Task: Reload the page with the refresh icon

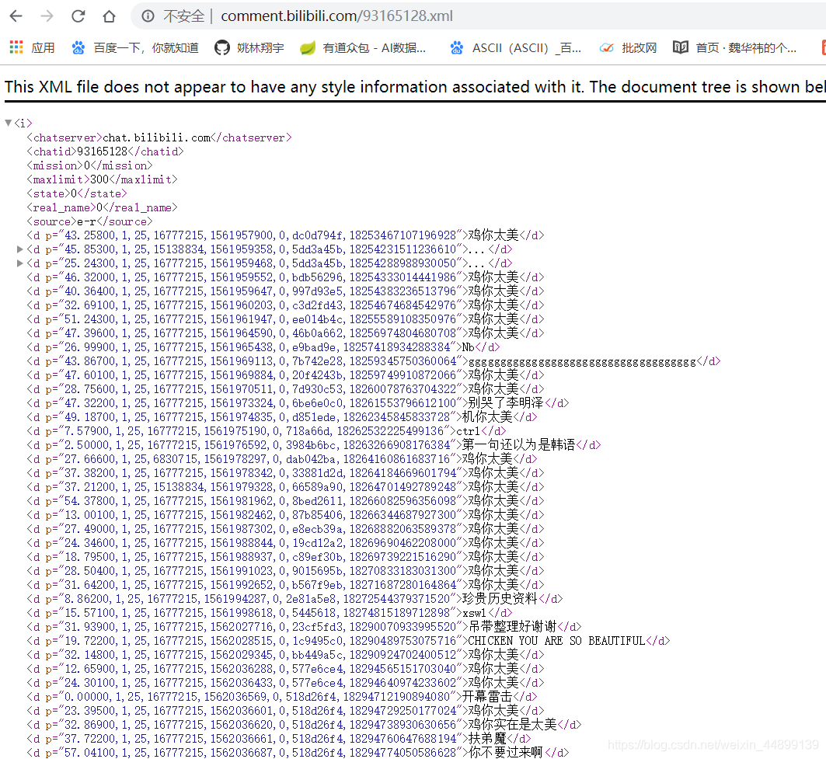Action: point(78,16)
